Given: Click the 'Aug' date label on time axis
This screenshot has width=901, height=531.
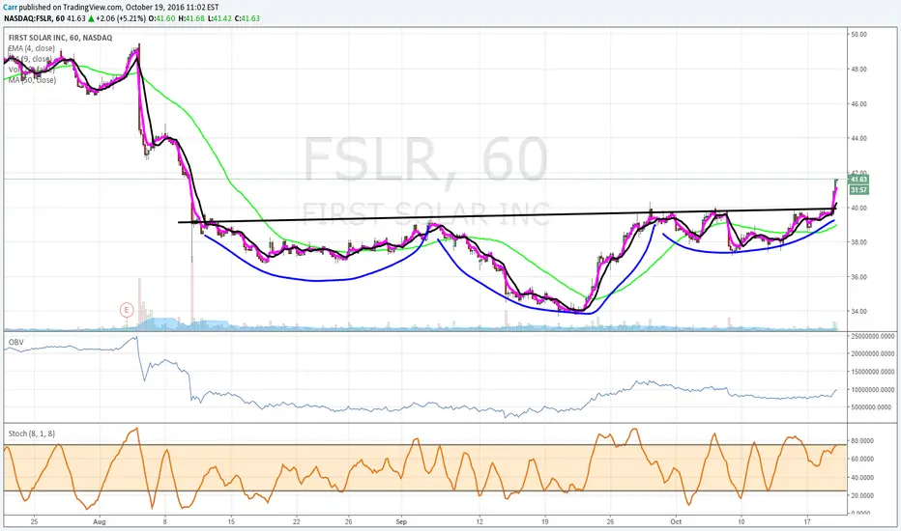Looking at the screenshot, I should coord(100,521).
